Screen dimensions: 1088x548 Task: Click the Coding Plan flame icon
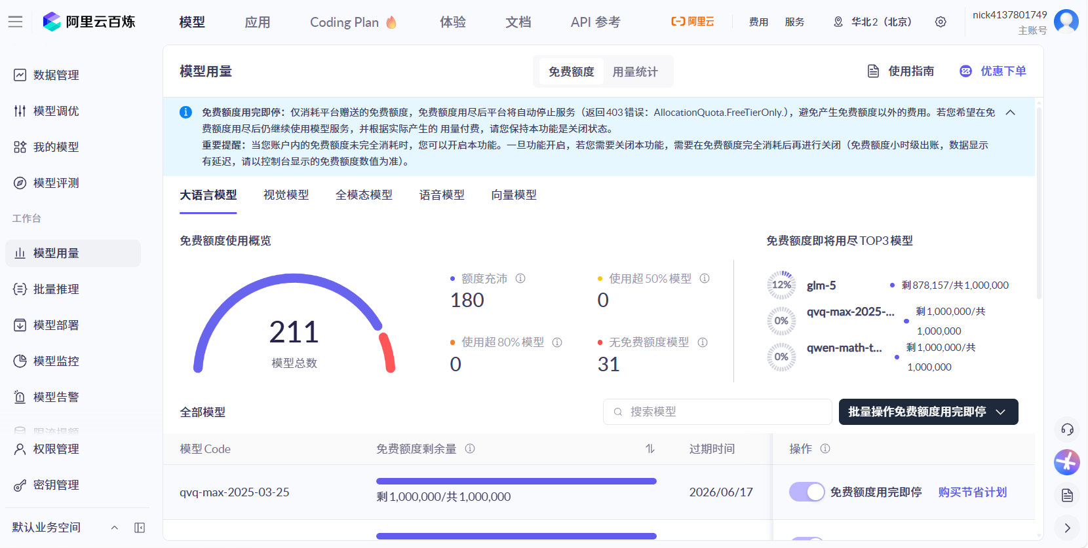click(391, 22)
